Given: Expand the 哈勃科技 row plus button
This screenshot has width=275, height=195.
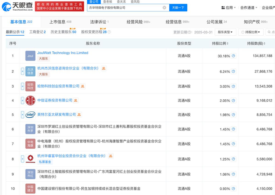Looking at the screenshot, I should coord(22,86).
